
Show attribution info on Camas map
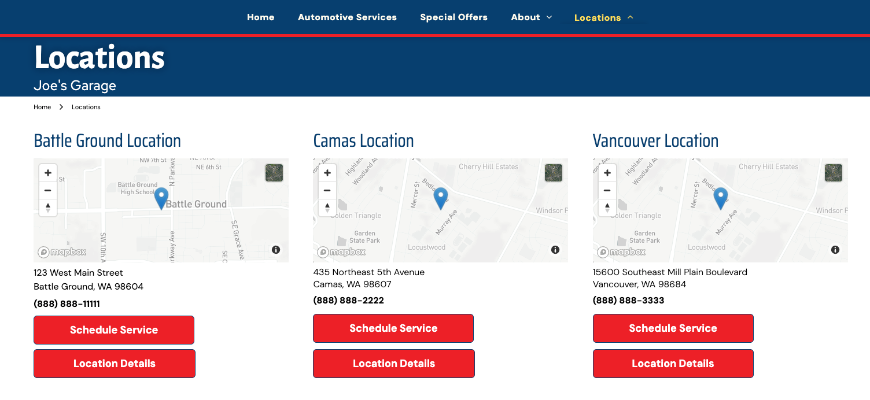[x=555, y=250]
